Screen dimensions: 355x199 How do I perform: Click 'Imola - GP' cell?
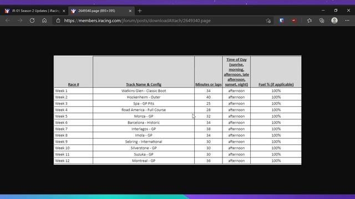click(144, 135)
